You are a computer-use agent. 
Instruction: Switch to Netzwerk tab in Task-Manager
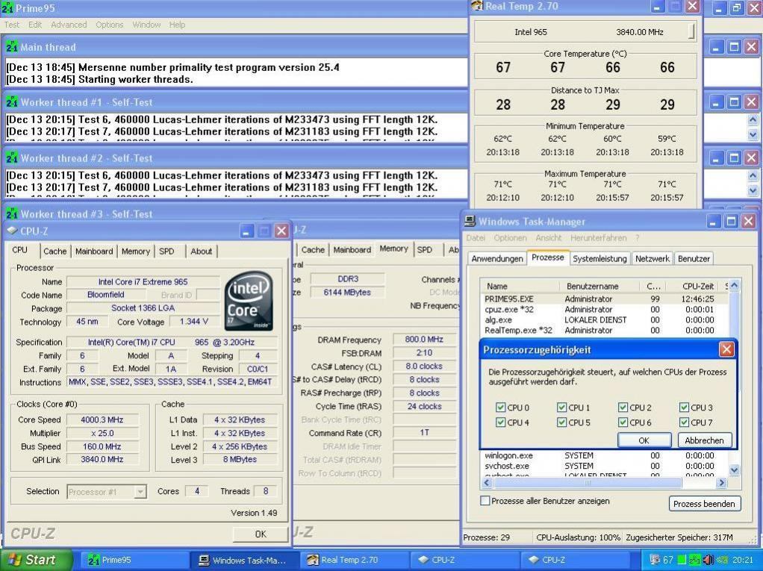click(x=652, y=259)
